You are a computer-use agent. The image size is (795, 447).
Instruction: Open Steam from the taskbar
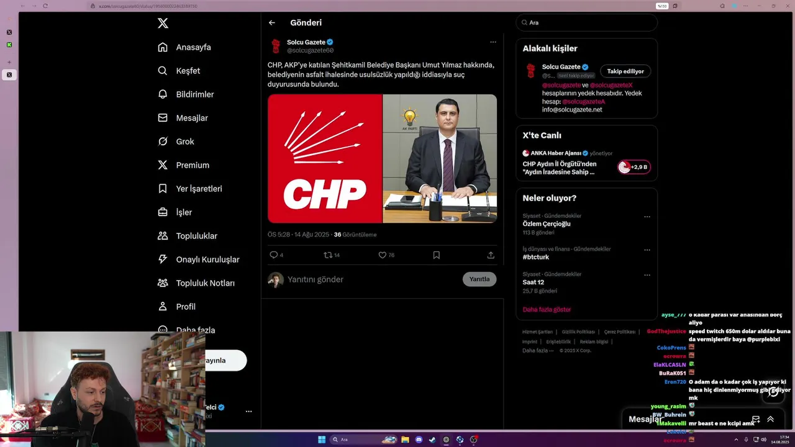point(432,440)
